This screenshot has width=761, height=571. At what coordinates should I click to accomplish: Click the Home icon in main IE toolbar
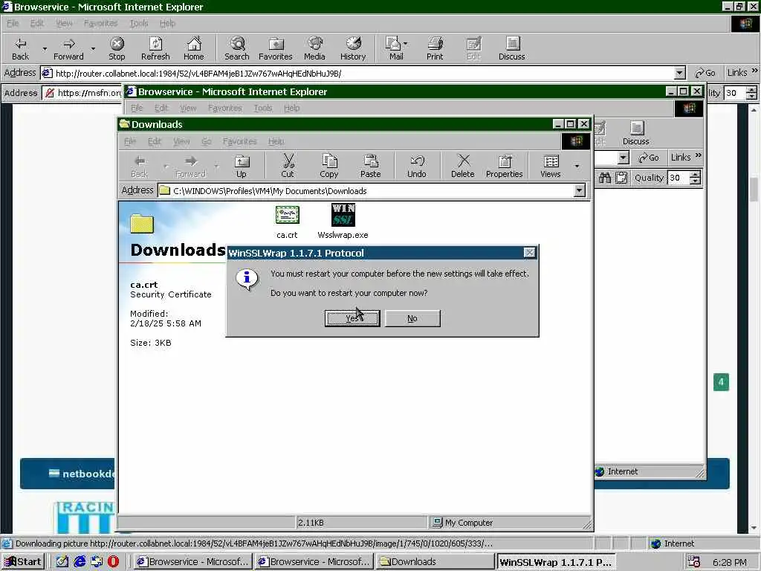(194, 48)
